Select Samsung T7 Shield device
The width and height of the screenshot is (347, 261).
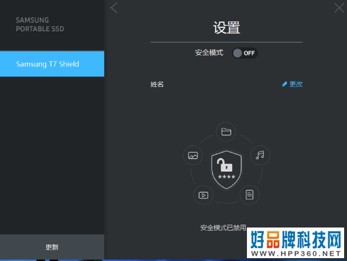52,64
